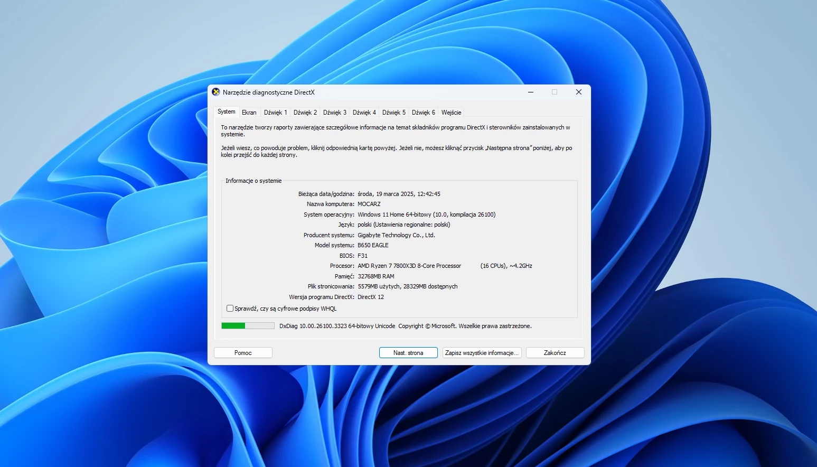
Task: Switch to the System tab
Action: 227,111
